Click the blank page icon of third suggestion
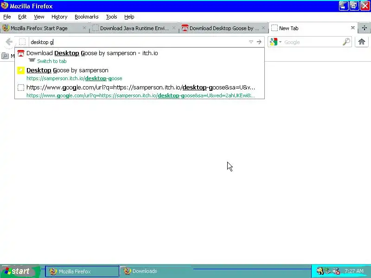 21,88
